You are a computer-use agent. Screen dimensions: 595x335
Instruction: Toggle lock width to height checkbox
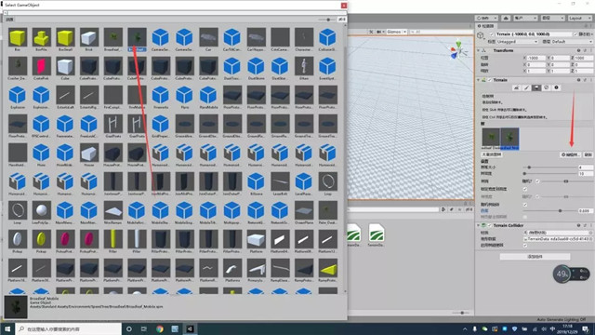click(x=525, y=189)
